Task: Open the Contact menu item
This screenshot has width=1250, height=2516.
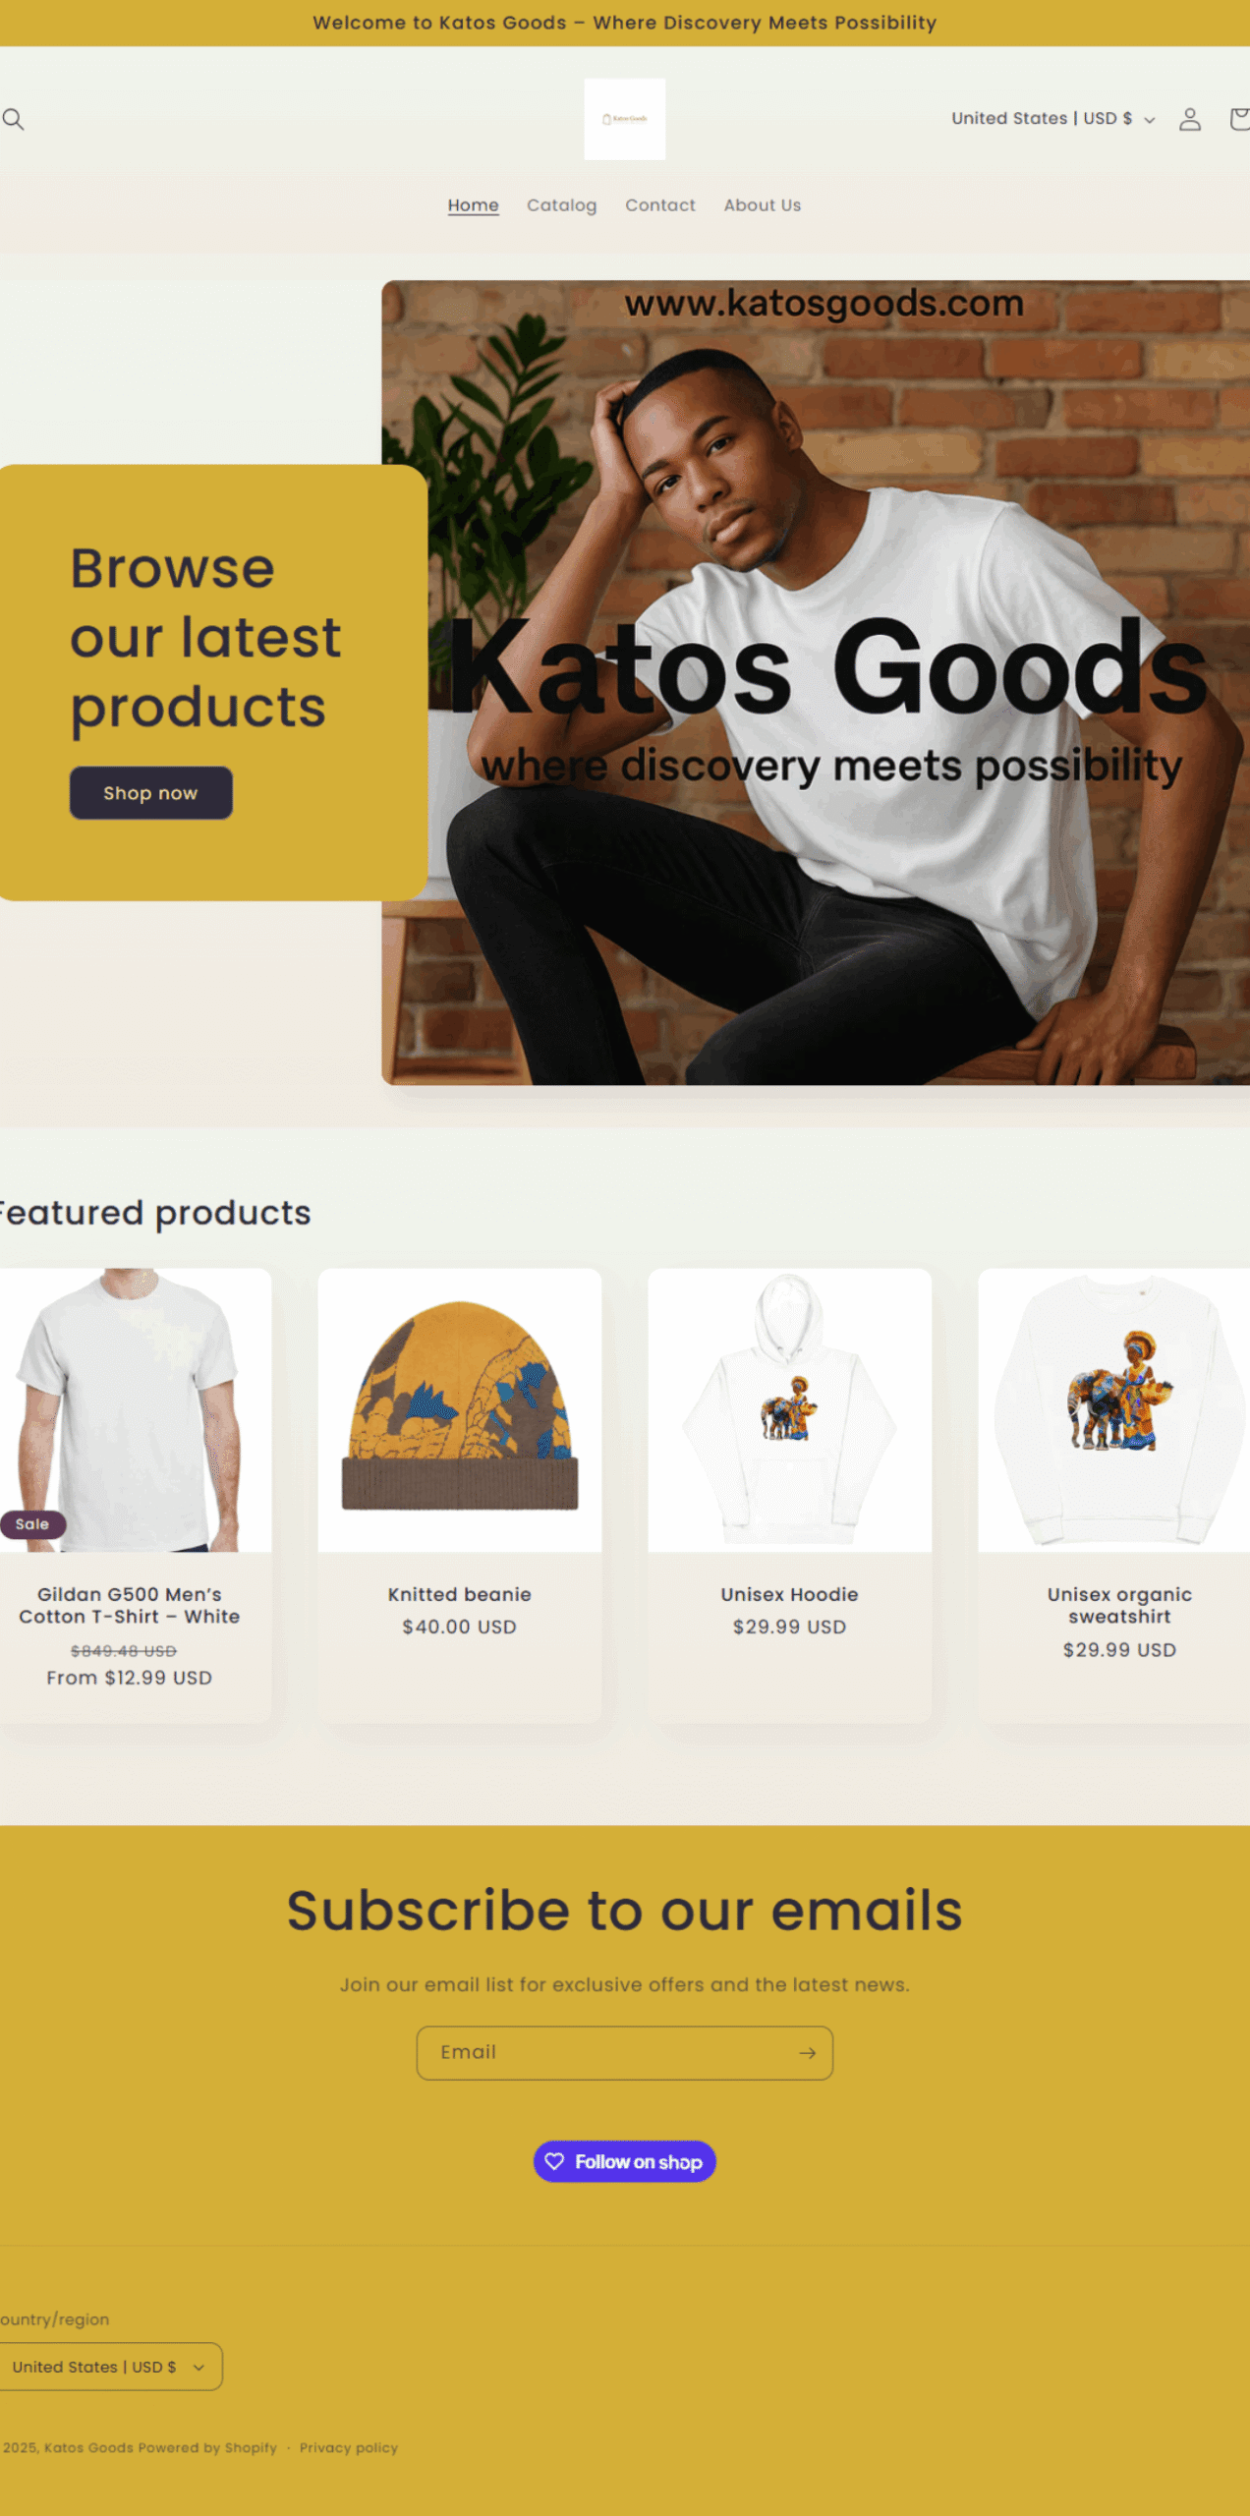Action: tap(660, 205)
